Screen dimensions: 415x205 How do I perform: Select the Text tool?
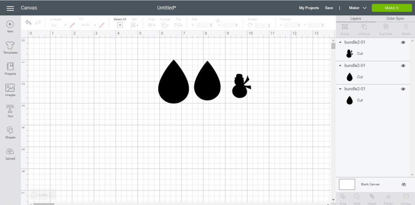(x=10, y=111)
